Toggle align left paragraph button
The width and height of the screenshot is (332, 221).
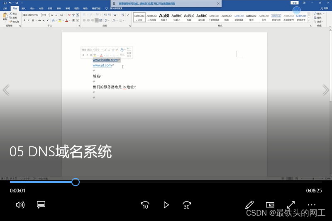tap(84, 20)
